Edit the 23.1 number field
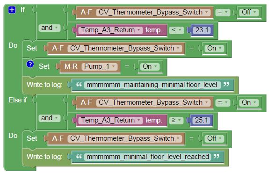The width and height of the screenshot is (275, 173). coord(202,30)
